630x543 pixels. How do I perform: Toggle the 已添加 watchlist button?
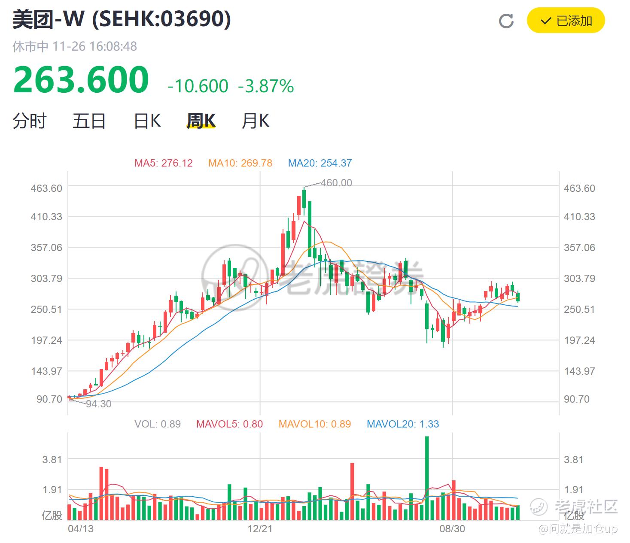(566, 21)
